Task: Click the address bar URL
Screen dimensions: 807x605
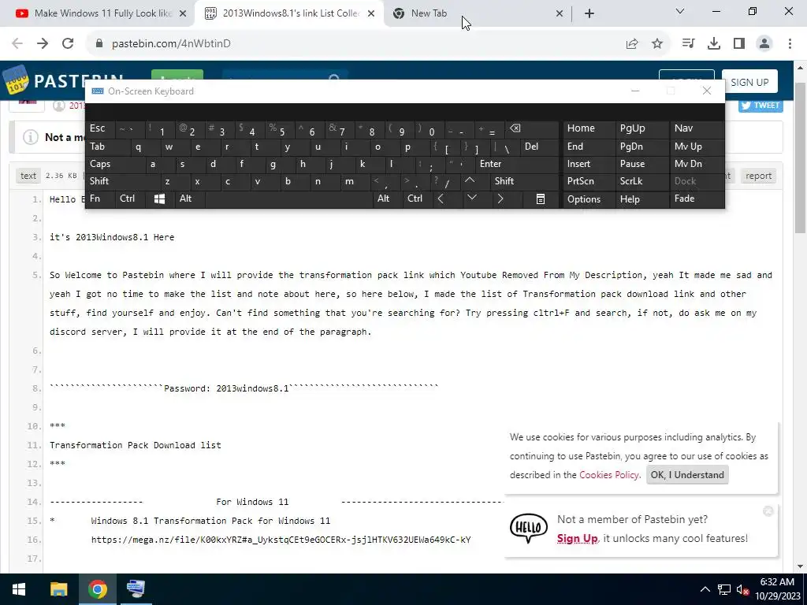Action: coord(171,44)
